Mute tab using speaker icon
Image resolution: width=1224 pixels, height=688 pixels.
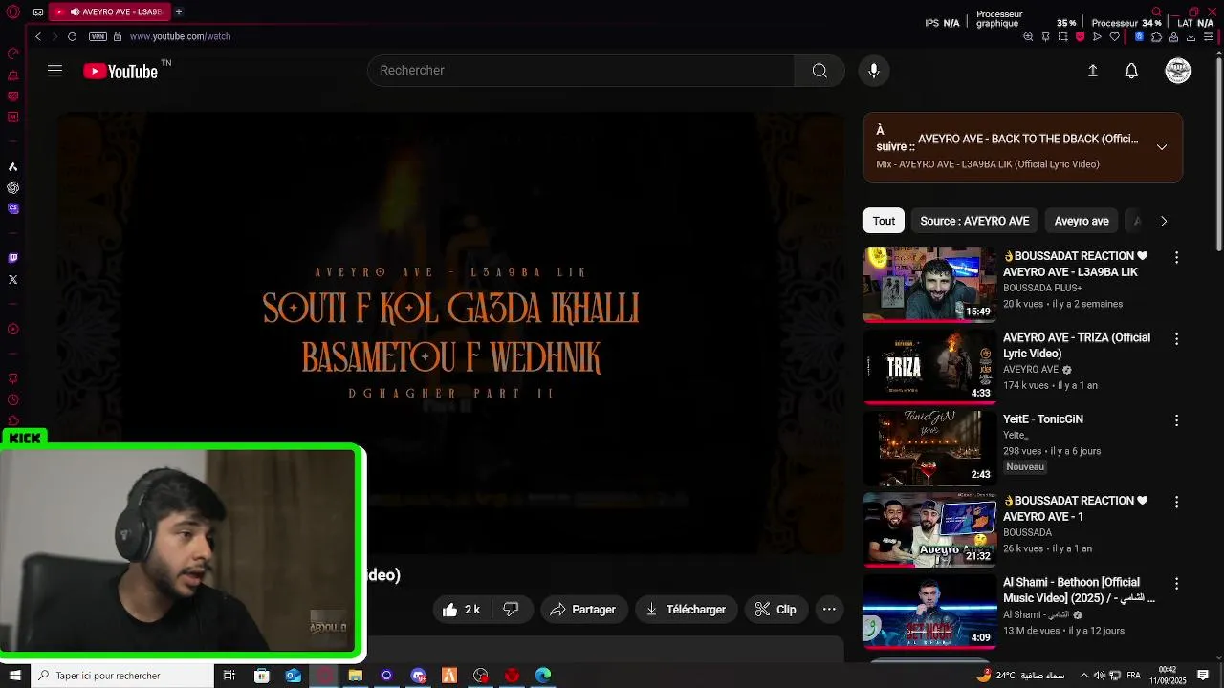tap(75, 12)
